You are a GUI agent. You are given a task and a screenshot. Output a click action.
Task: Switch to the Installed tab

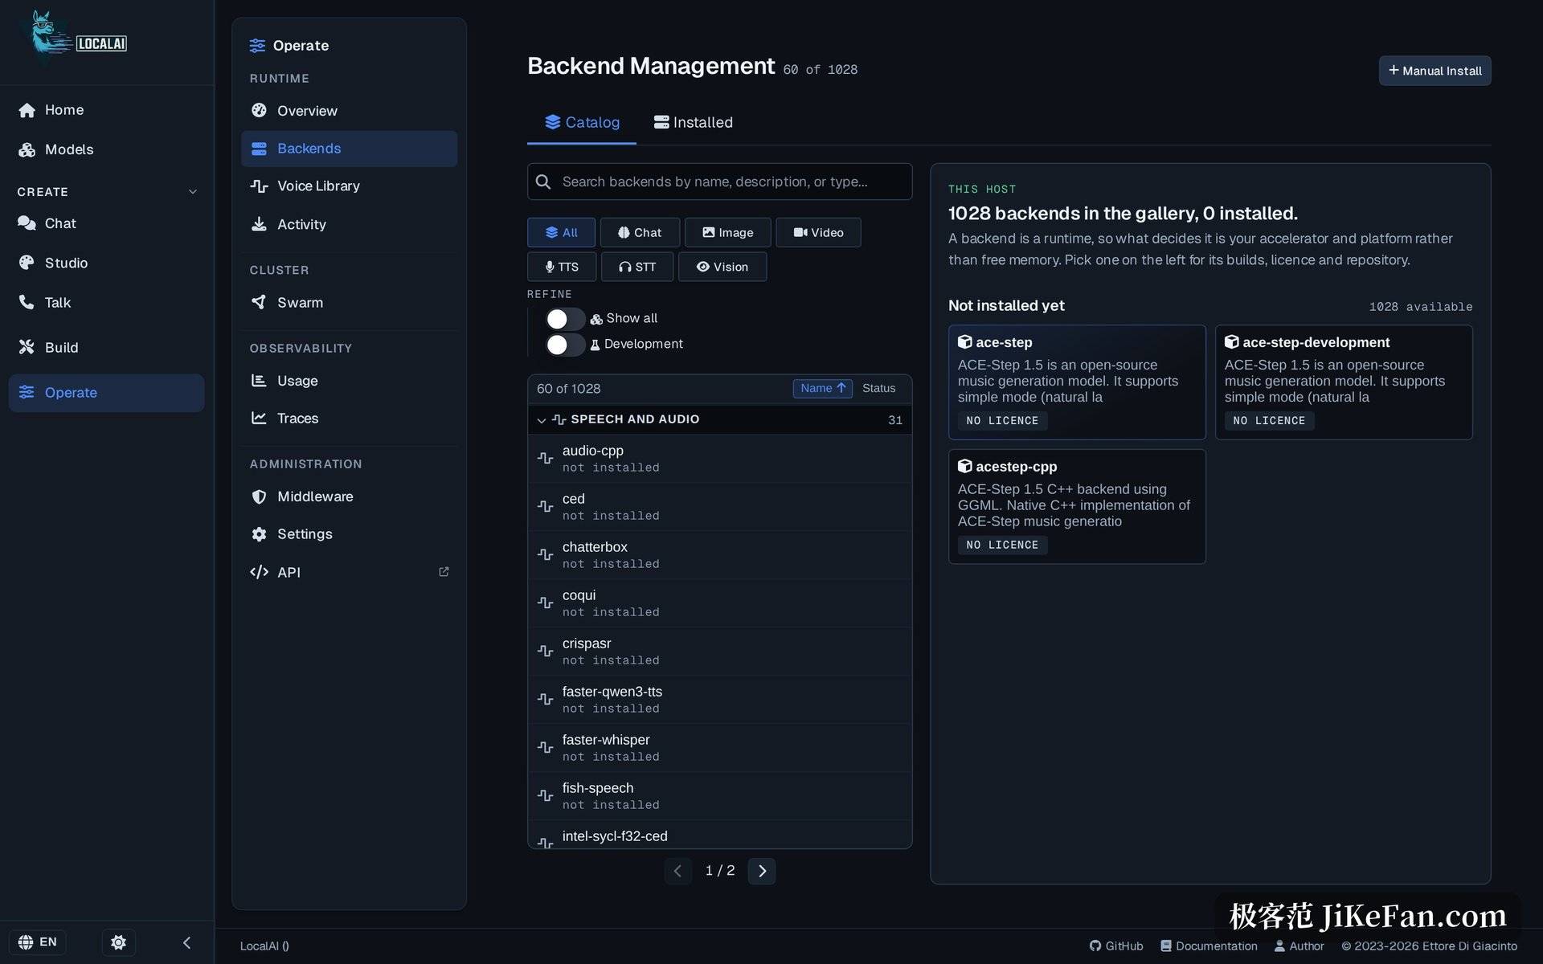click(x=693, y=122)
